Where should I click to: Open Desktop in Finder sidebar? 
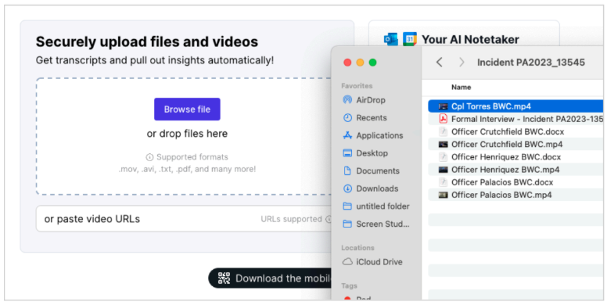[365, 153]
